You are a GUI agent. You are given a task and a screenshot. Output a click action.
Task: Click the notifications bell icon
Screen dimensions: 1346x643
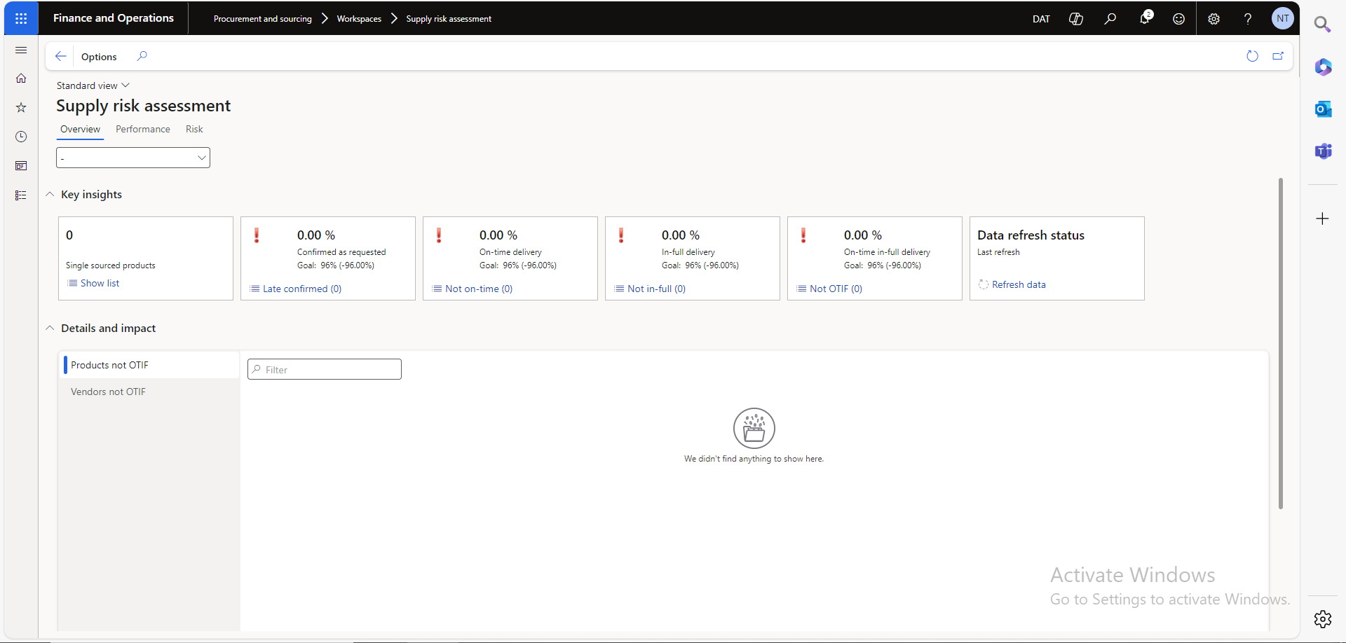click(1144, 18)
